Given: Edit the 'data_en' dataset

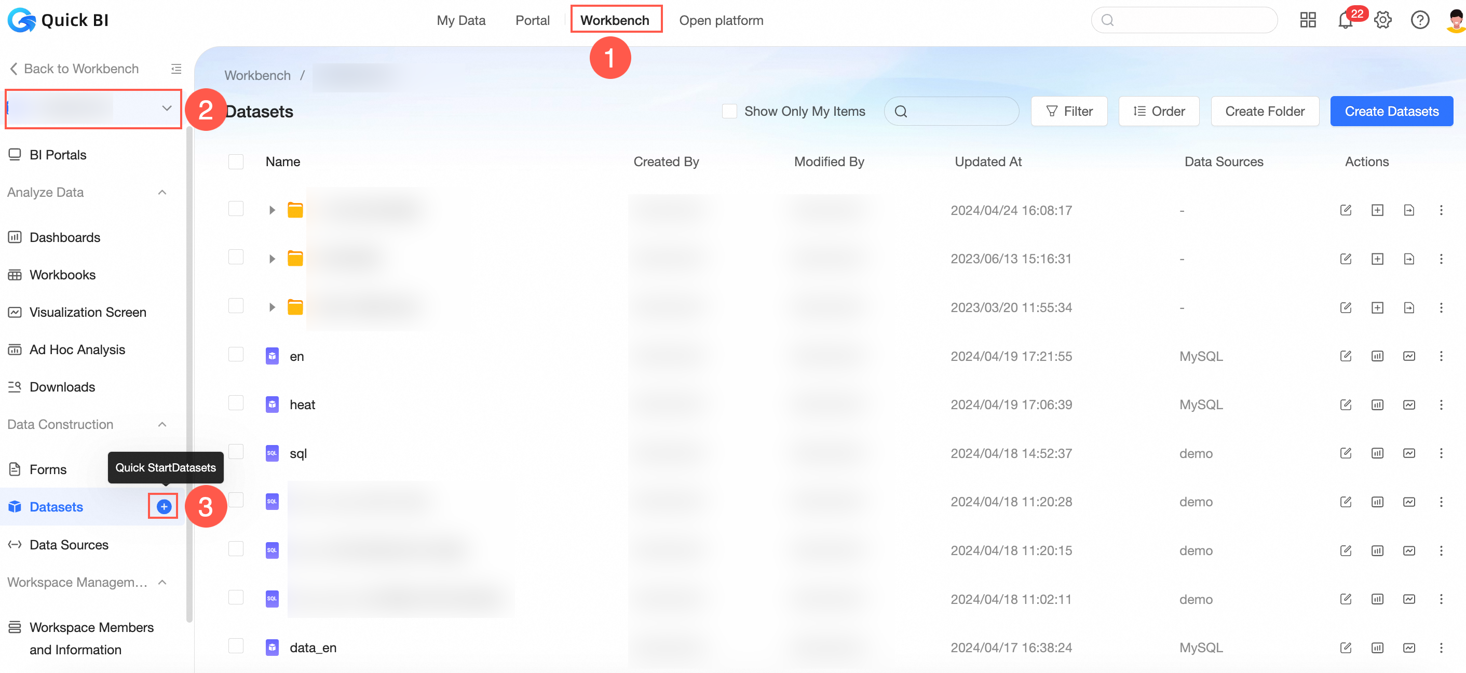Looking at the screenshot, I should click(1346, 648).
